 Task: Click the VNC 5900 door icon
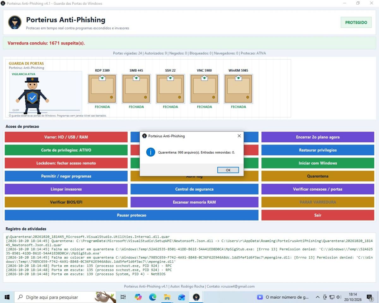point(204,89)
